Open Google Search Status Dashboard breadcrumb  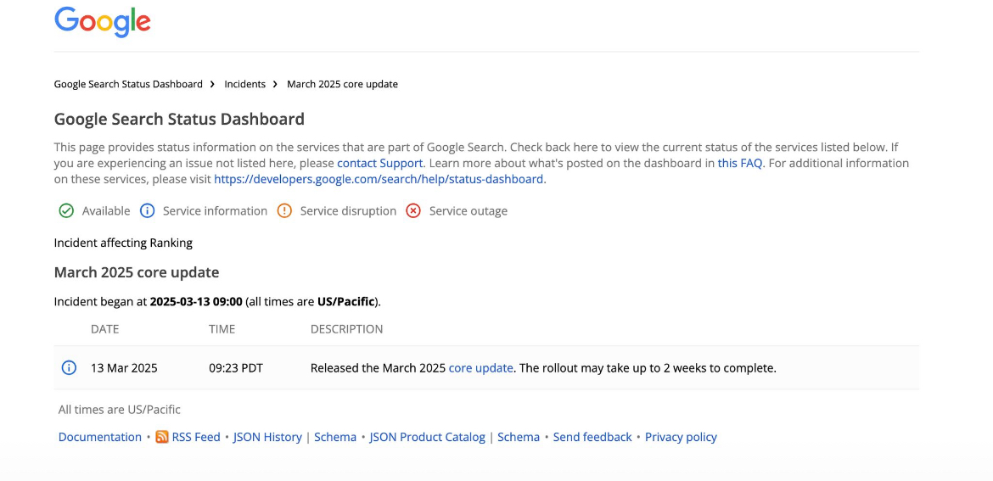point(128,84)
